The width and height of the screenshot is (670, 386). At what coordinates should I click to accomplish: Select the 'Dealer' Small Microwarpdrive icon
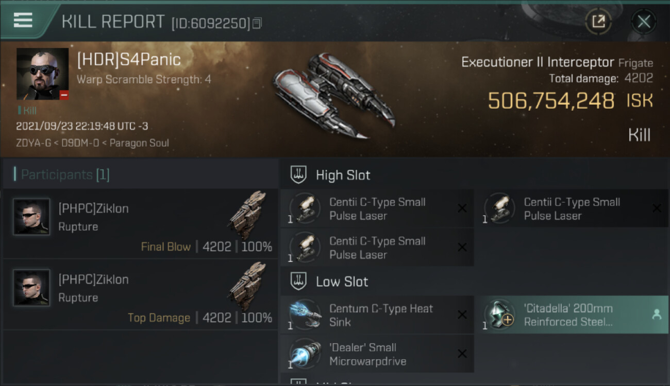coord(305,354)
